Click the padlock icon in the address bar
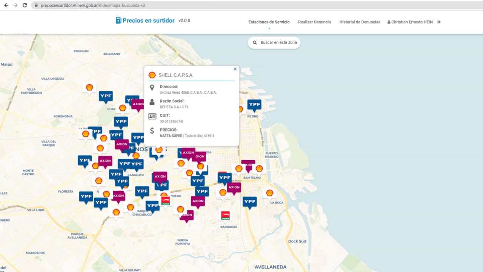This screenshot has height=272, width=483. (36, 5)
